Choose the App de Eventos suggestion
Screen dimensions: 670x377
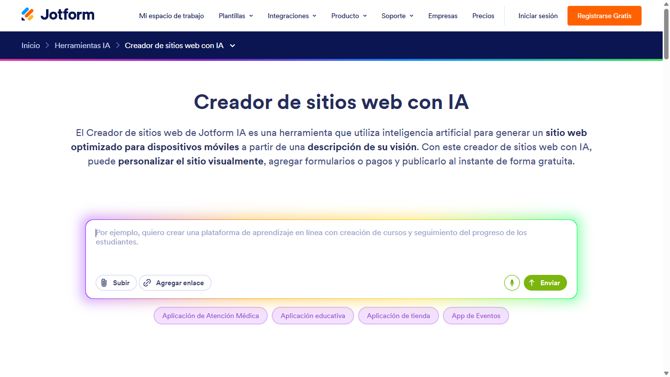476,316
